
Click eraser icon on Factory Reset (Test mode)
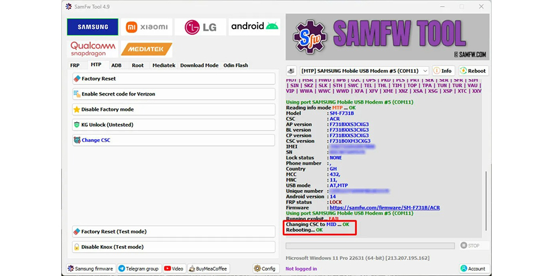pyautogui.click(x=77, y=232)
